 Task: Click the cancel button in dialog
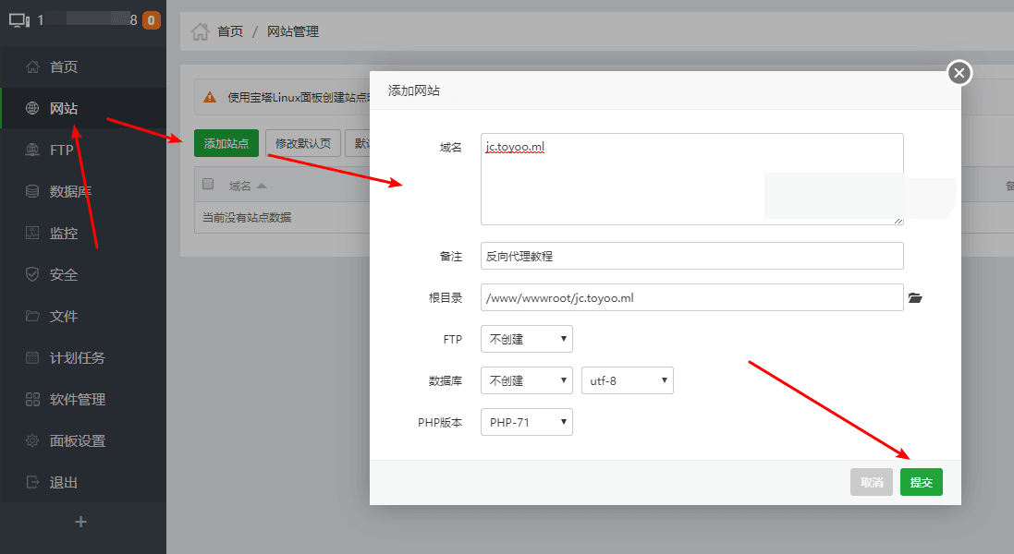coord(872,482)
